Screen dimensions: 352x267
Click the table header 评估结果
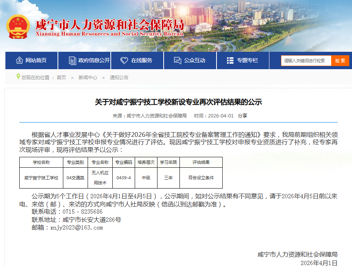(201, 162)
